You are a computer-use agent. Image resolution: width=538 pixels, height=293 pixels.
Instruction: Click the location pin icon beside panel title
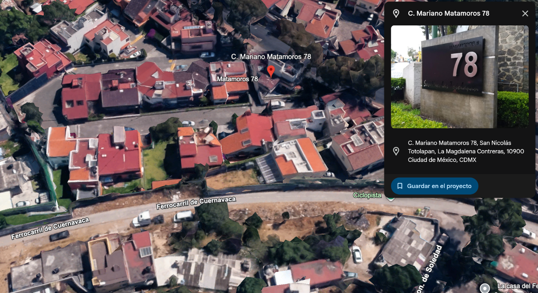pyautogui.click(x=396, y=14)
